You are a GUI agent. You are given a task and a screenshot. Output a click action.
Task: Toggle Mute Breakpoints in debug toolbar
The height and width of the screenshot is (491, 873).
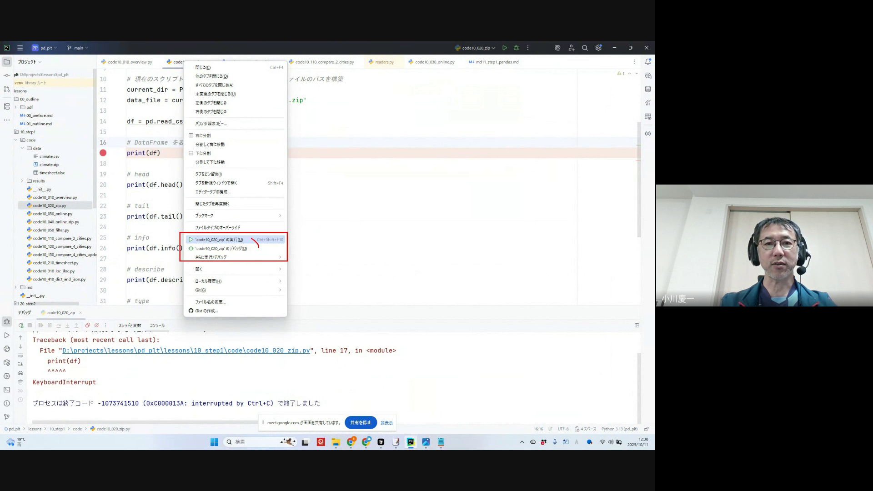click(96, 326)
